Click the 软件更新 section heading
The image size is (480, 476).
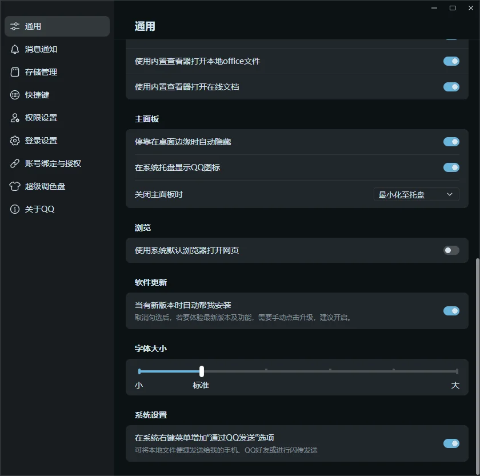coord(151,282)
